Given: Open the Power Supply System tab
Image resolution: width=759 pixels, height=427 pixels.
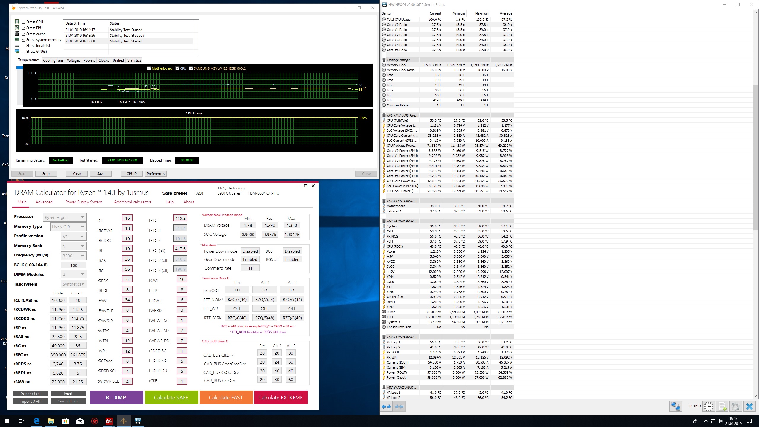Looking at the screenshot, I should pyautogui.click(x=84, y=202).
